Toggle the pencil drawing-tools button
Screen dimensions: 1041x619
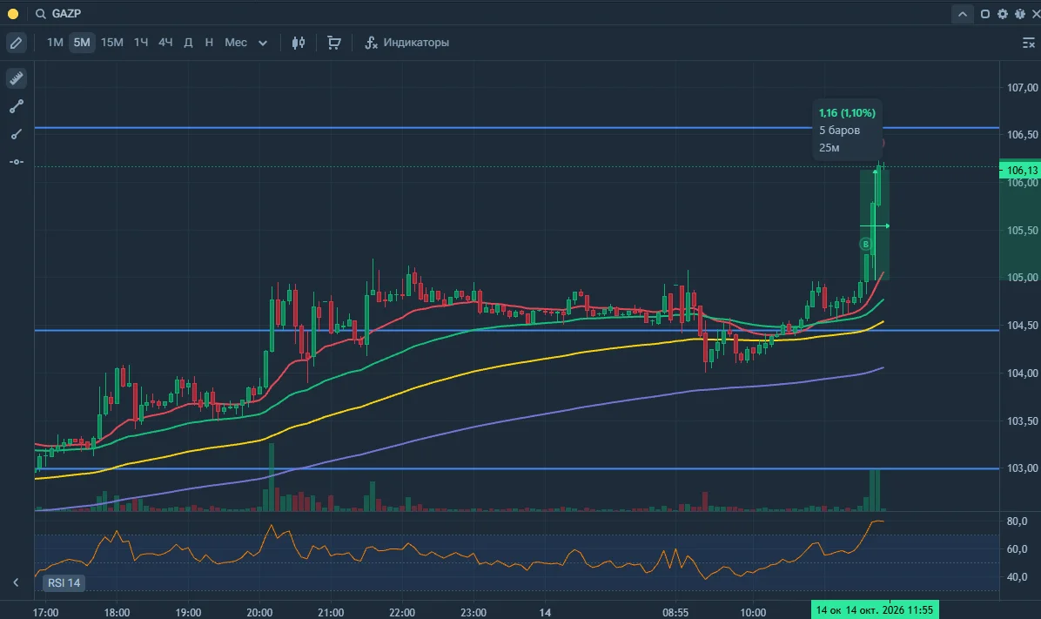(x=16, y=43)
